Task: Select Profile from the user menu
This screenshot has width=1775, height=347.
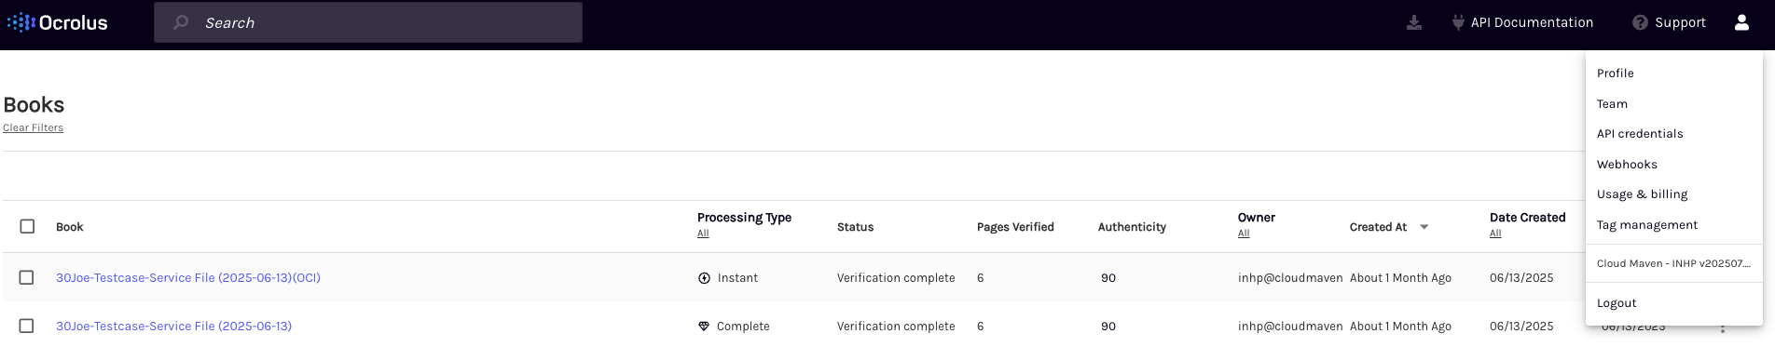Action: 1616,73
